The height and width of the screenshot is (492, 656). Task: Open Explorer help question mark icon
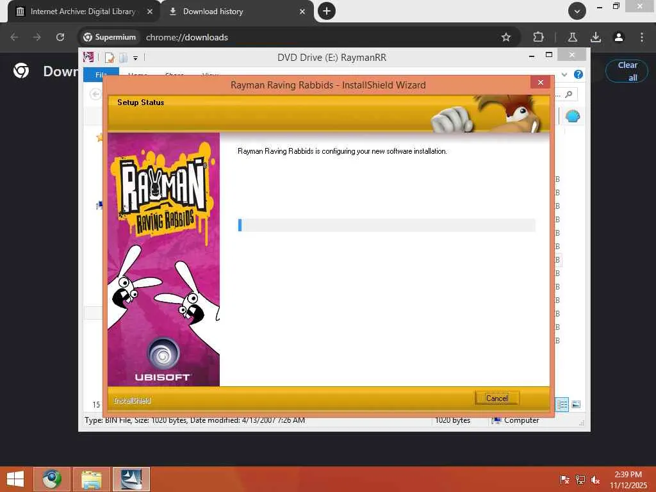point(578,74)
